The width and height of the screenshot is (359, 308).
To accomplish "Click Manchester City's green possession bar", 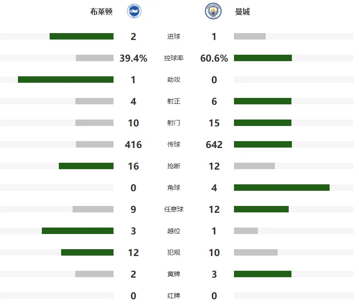I will 263,58.
